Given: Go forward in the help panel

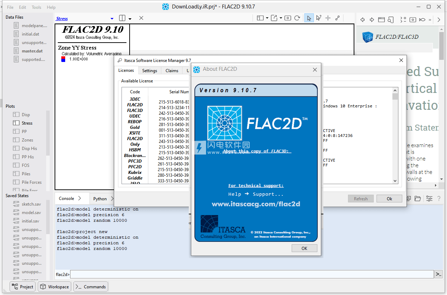Looking at the screenshot, I should [x=372, y=20].
